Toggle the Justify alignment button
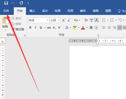 tap(120, 28)
